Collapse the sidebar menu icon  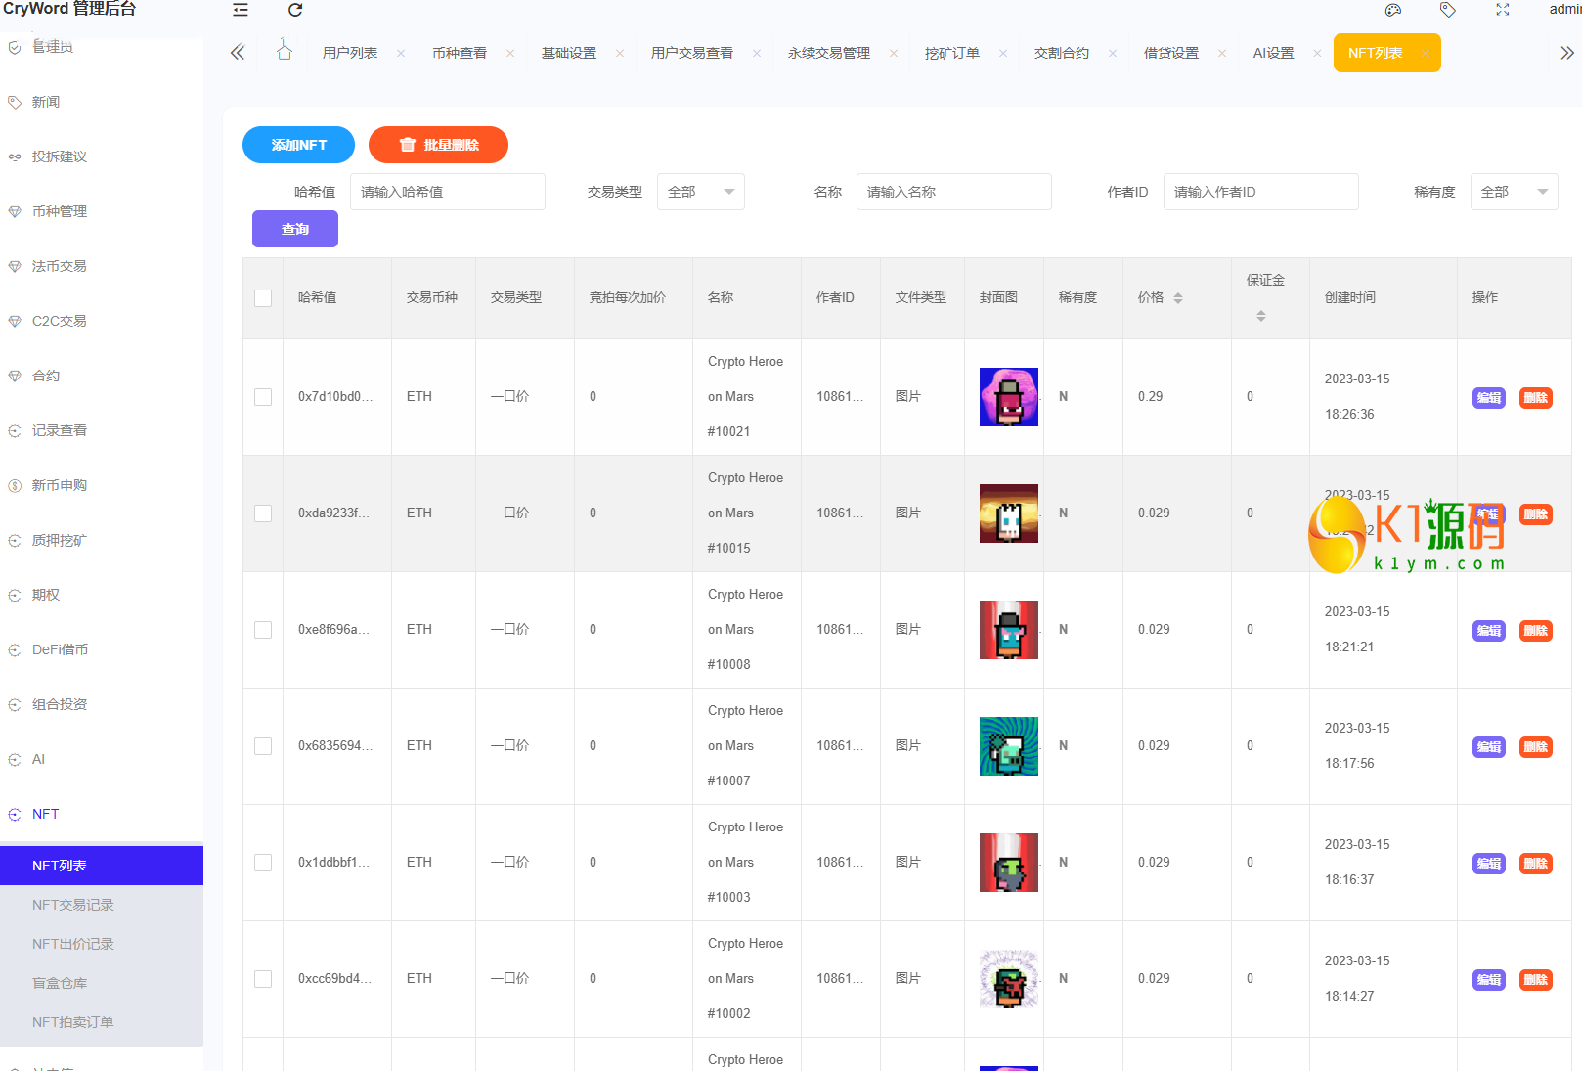pos(241,10)
